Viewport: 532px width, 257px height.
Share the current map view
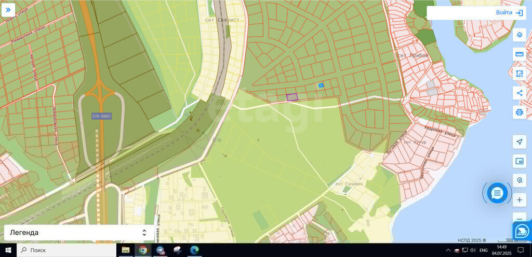pyautogui.click(x=519, y=93)
